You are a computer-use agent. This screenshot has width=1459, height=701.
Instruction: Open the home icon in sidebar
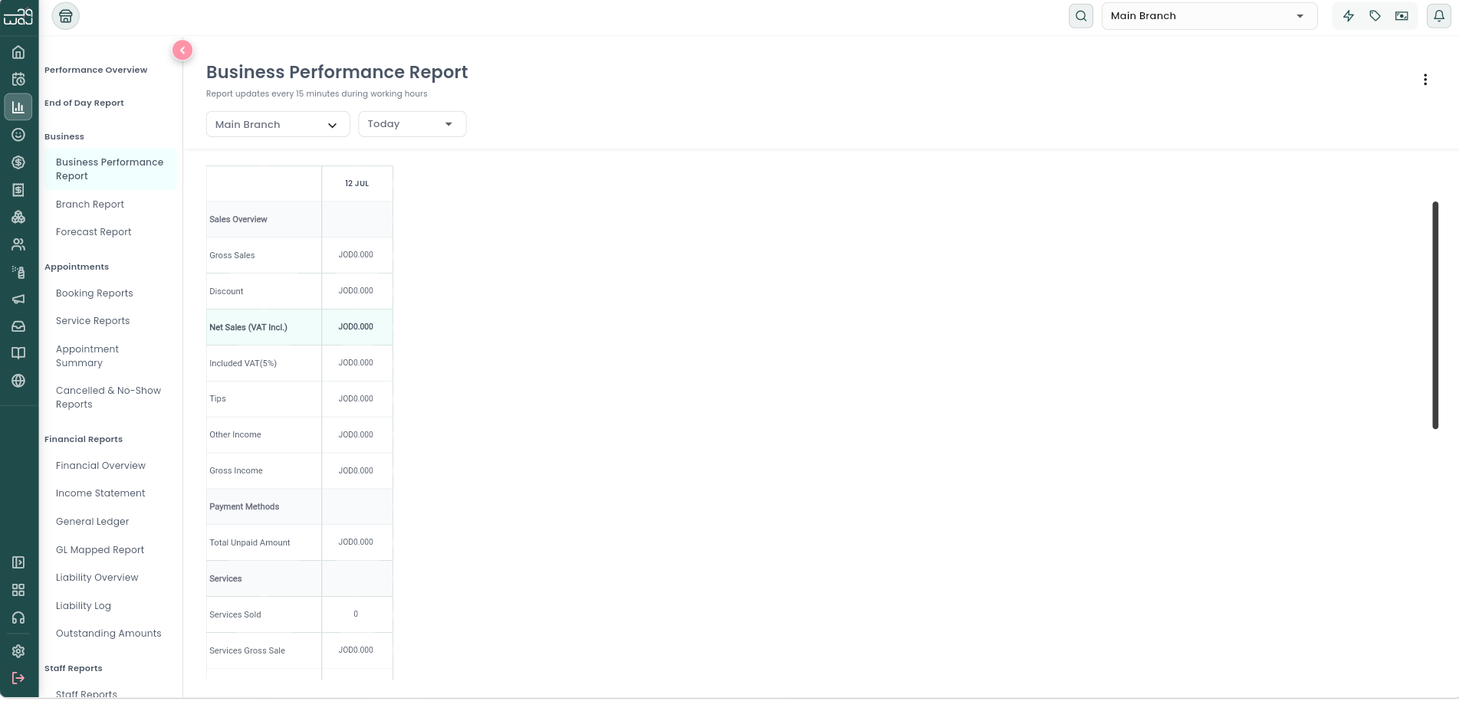18,52
